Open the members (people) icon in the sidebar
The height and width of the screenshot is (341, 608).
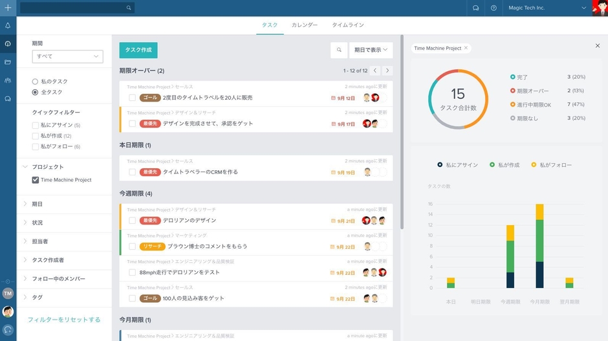pyautogui.click(x=8, y=80)
